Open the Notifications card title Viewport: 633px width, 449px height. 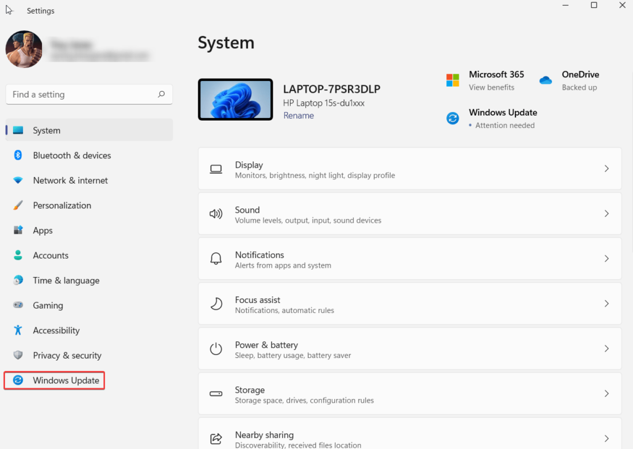pos(259,255)
